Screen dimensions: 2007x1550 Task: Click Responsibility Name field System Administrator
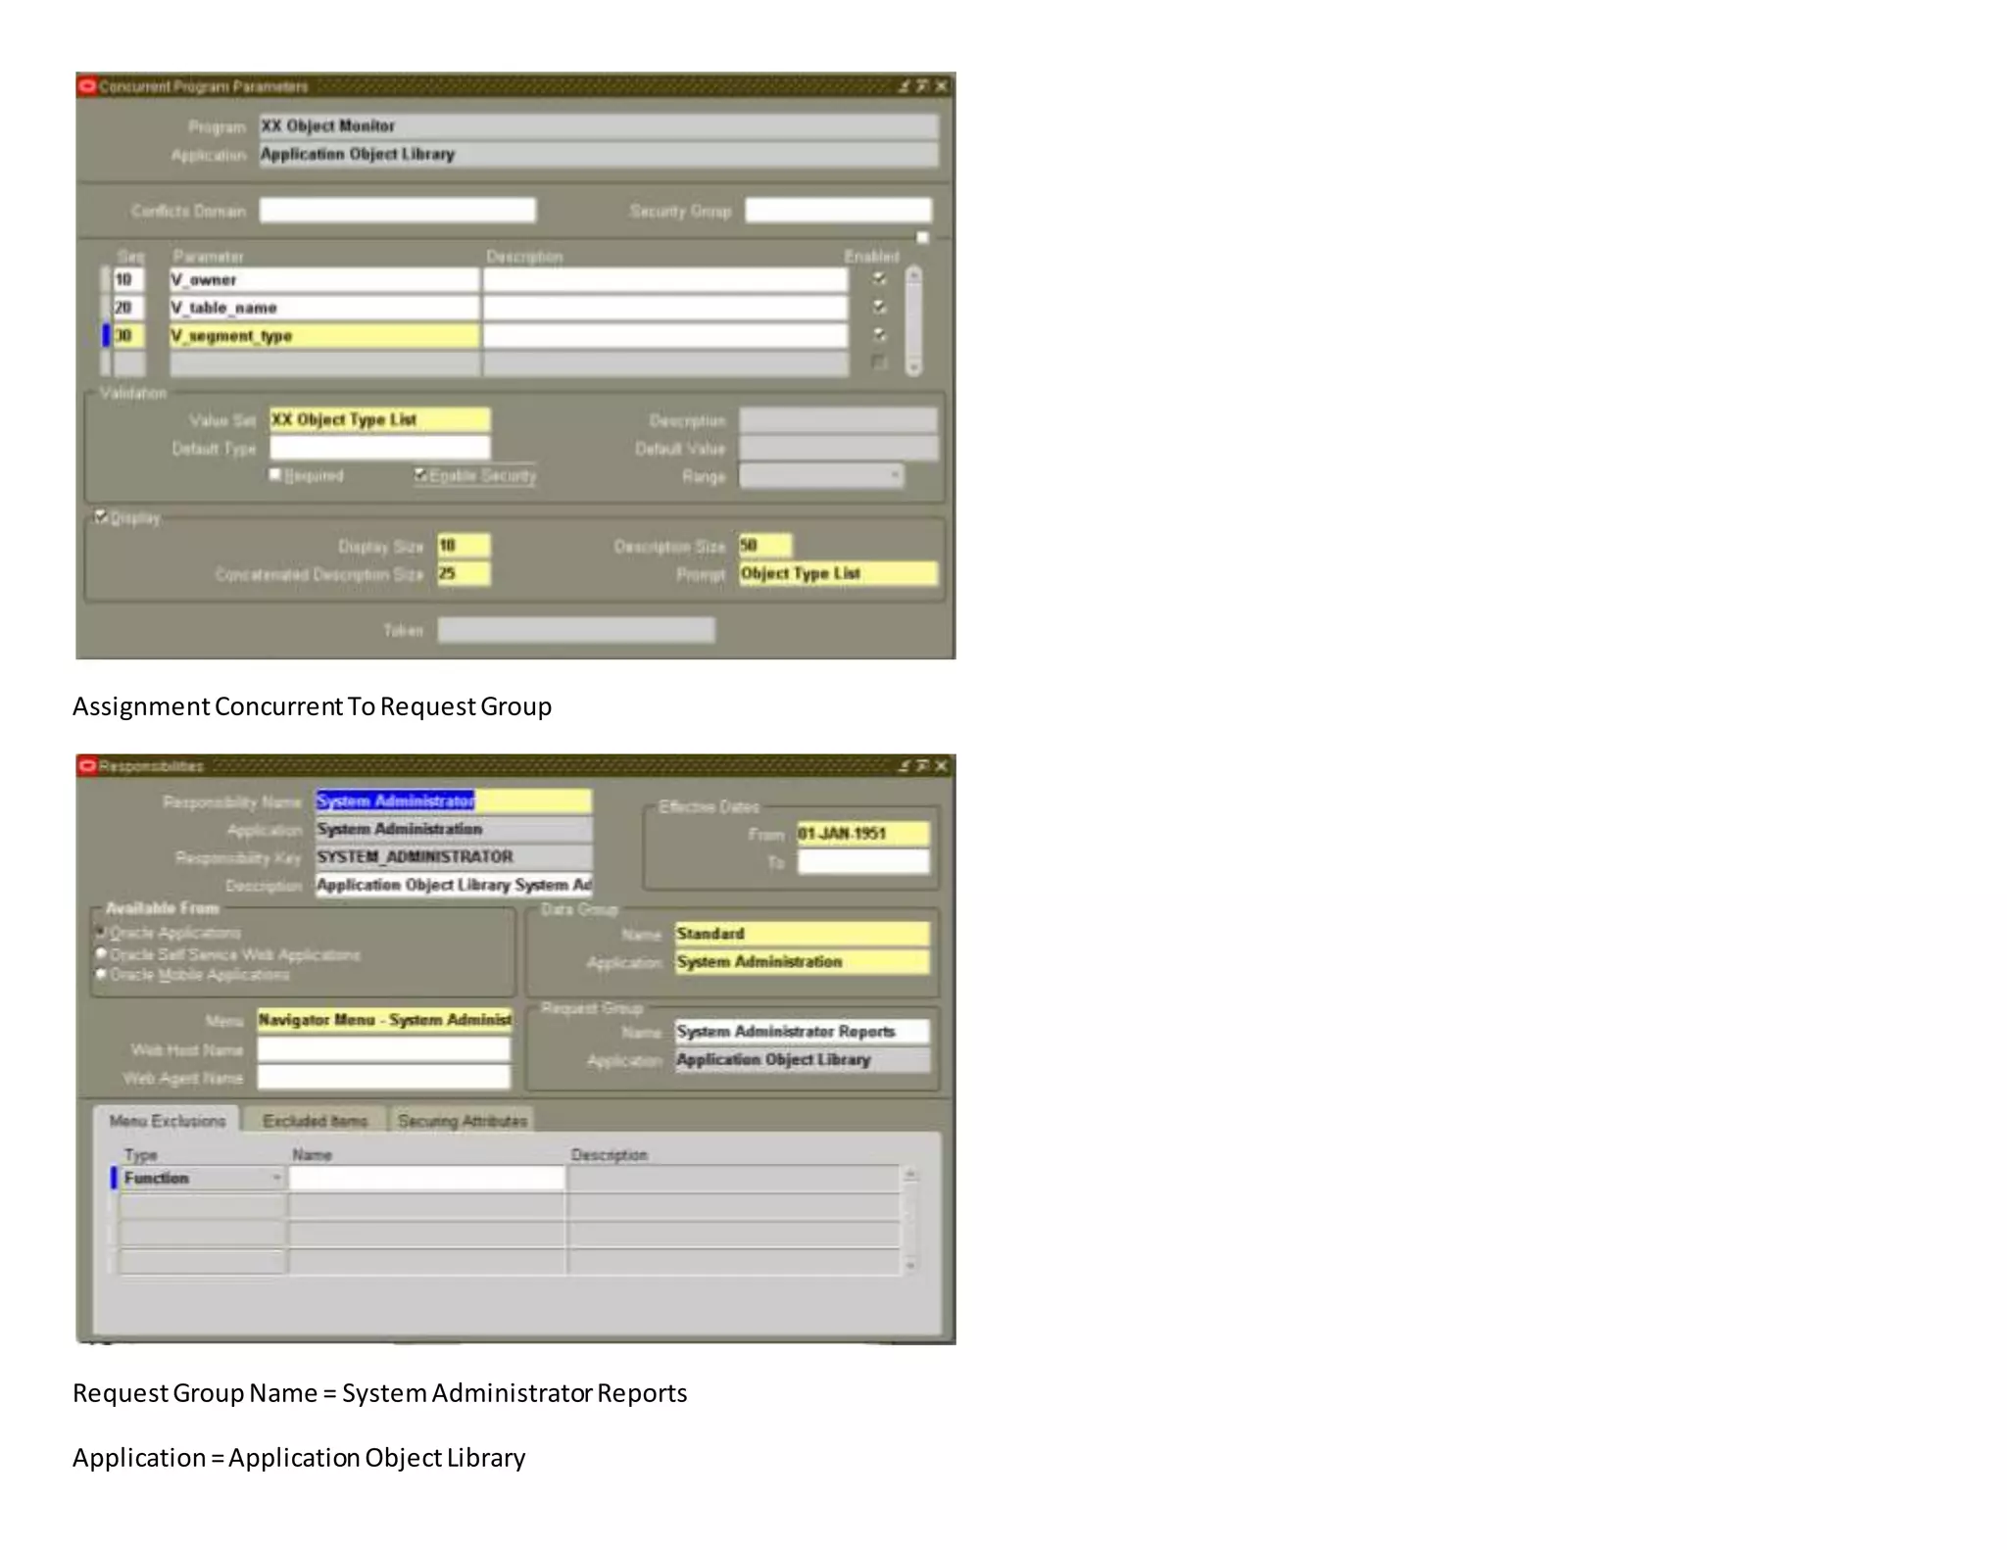tap(453, 800)
